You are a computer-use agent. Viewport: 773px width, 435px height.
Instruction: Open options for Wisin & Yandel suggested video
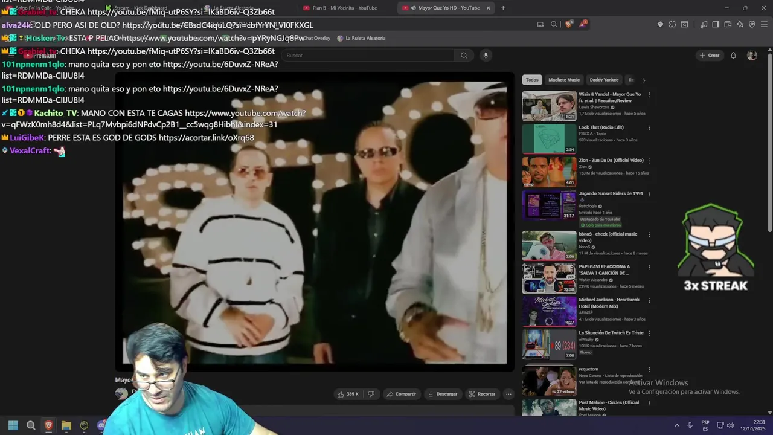pos(649,95)
